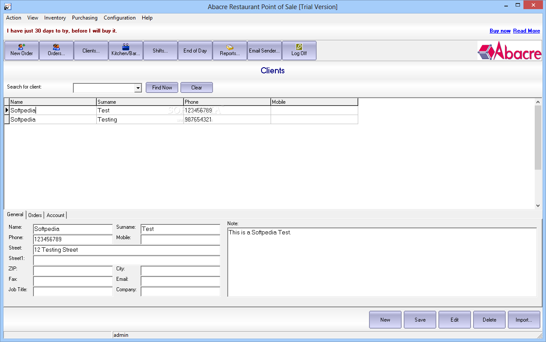Select the cell with phone 987654321
This screenshot has height=342, width=546.
pyautogui.click(x=227, y=119)
